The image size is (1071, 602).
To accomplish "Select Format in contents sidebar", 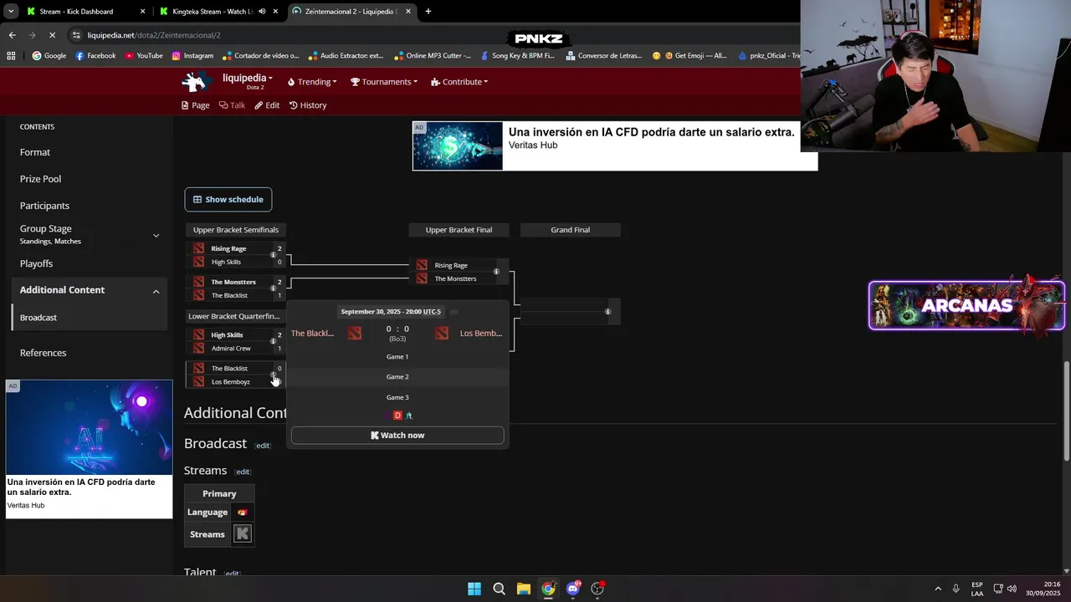I will tap(35, 152).
